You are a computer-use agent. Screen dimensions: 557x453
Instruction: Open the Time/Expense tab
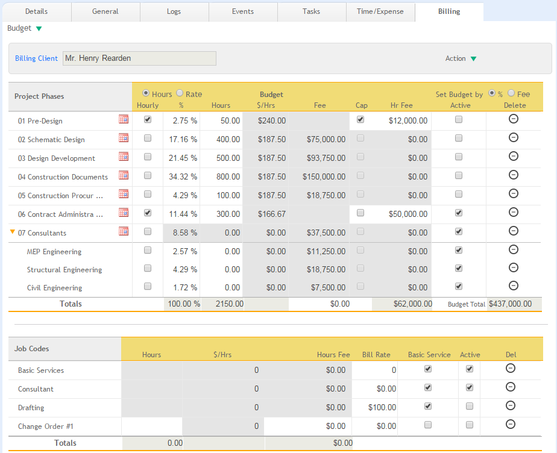[x=380, y=11]
